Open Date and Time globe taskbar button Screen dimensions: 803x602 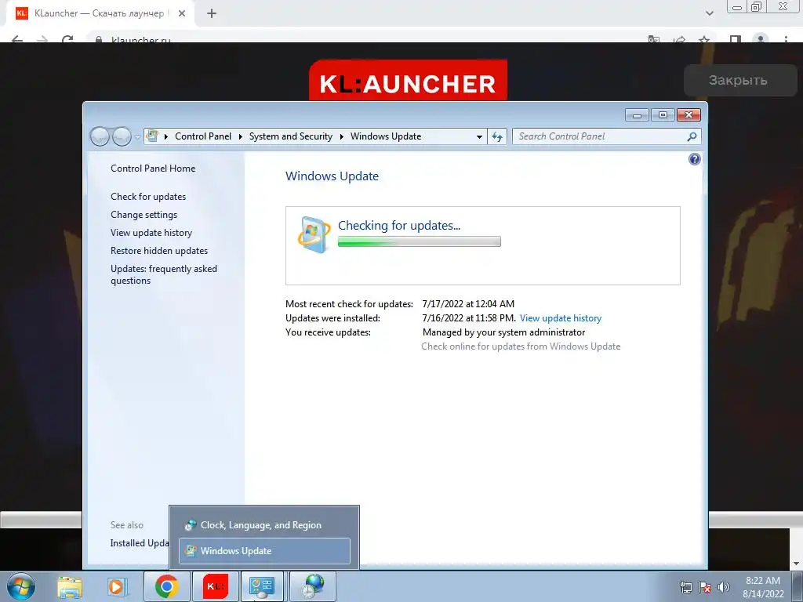coord(313,586)
